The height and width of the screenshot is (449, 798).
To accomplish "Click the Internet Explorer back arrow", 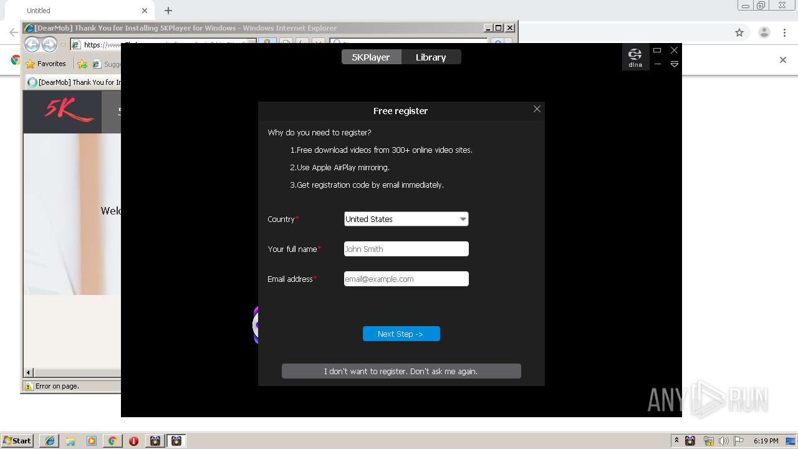I will click(x=32, y=44).
